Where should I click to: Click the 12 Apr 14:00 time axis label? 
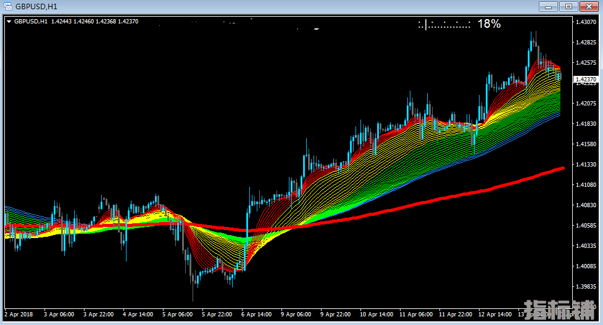[494, 314]
